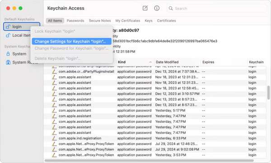
Task: Click key icon of Yesterday 5:17 PM assistant row
Action: pyautogui.click(x=54, y=110)
